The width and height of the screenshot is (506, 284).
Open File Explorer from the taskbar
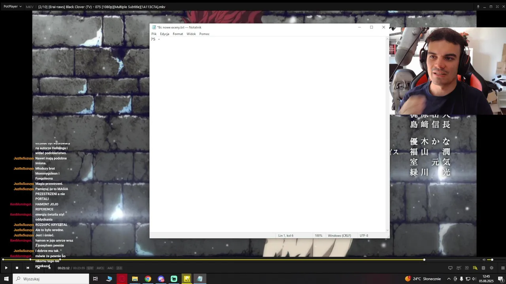pyautogui.click(x=135, y=279)
